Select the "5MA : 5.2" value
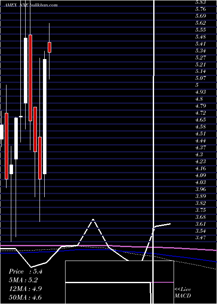Viewport: 217px width, 304px height. [x=23, y=280]
